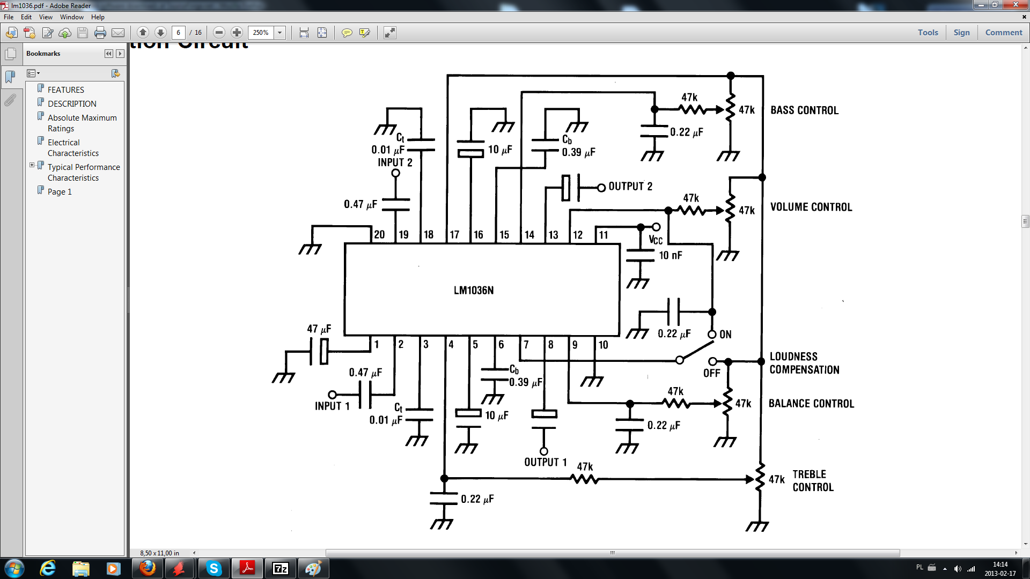Viewport: 1030px width, 579px height.
Task: Open the Comment pane
Action: pos(1003,33)
